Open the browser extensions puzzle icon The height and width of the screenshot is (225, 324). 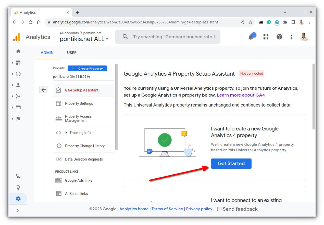285,22
